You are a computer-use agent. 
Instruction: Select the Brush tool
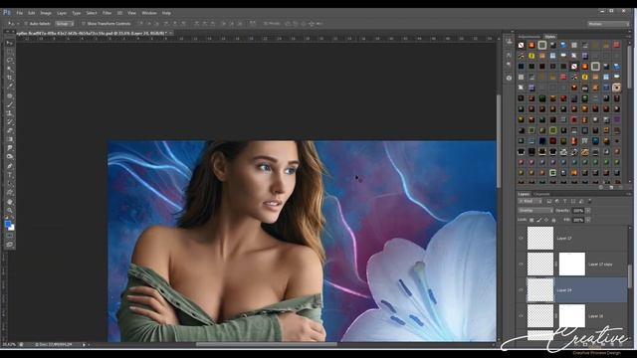click(9, 104)
